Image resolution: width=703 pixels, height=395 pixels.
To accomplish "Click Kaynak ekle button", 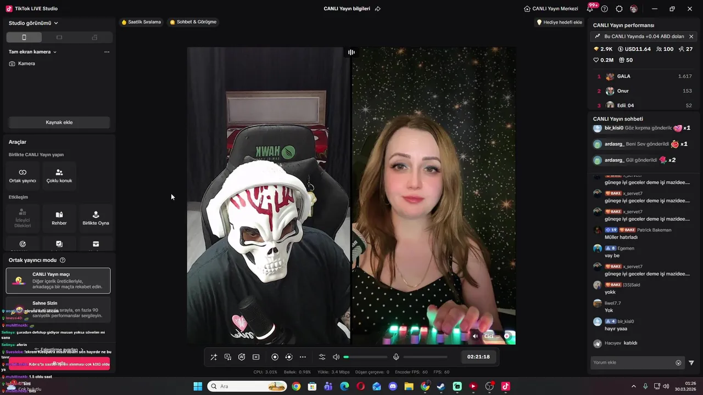I will point(59,122).
